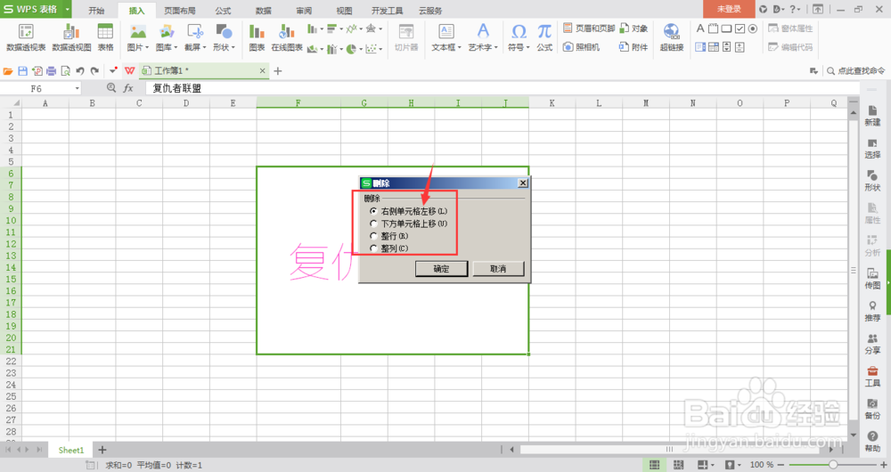Viewport: 891px width, 472px height.
Task: Redo the last action
Action: (x=94, y=71)
